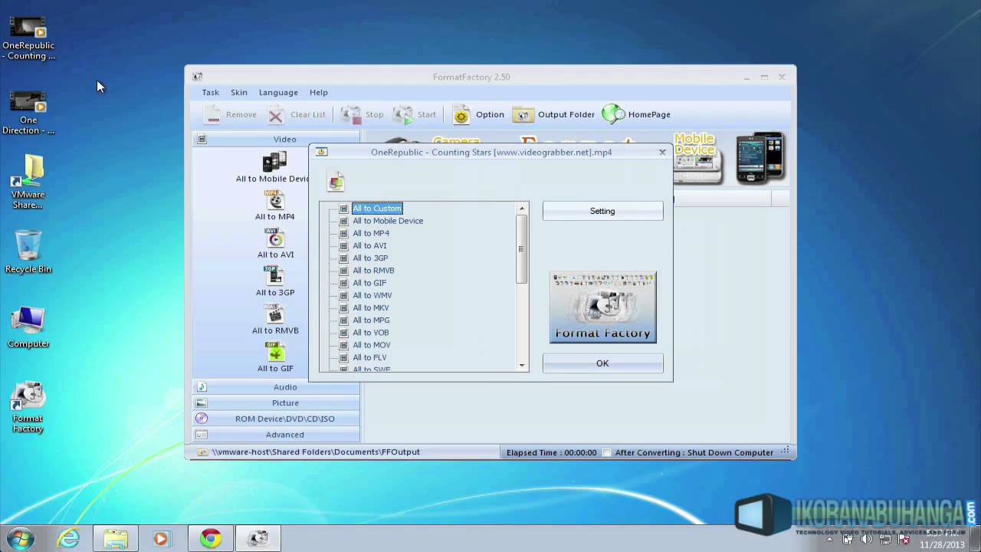
Task: Open the Help menu
Action: pos(319,93)
